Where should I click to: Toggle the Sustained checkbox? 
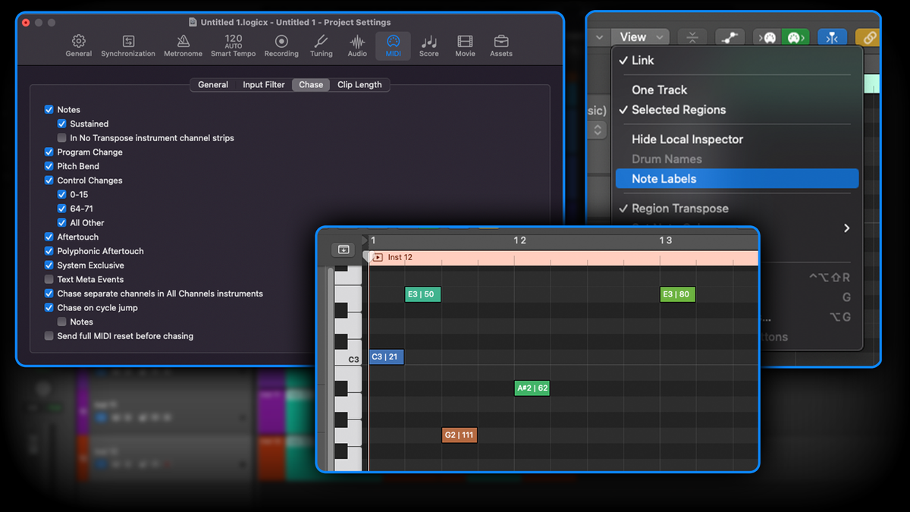point(62,124)
